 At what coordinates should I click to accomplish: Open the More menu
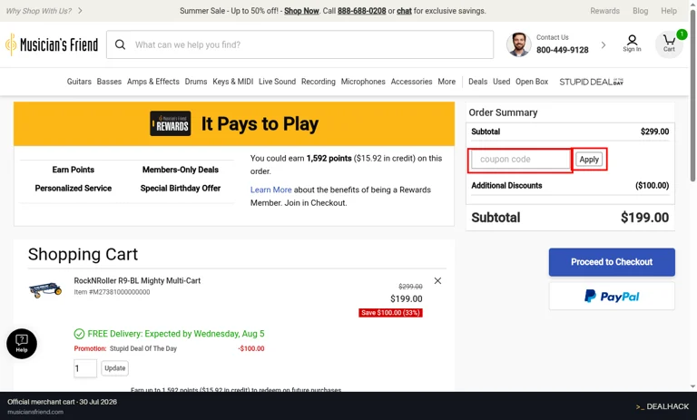pos(447,82)
